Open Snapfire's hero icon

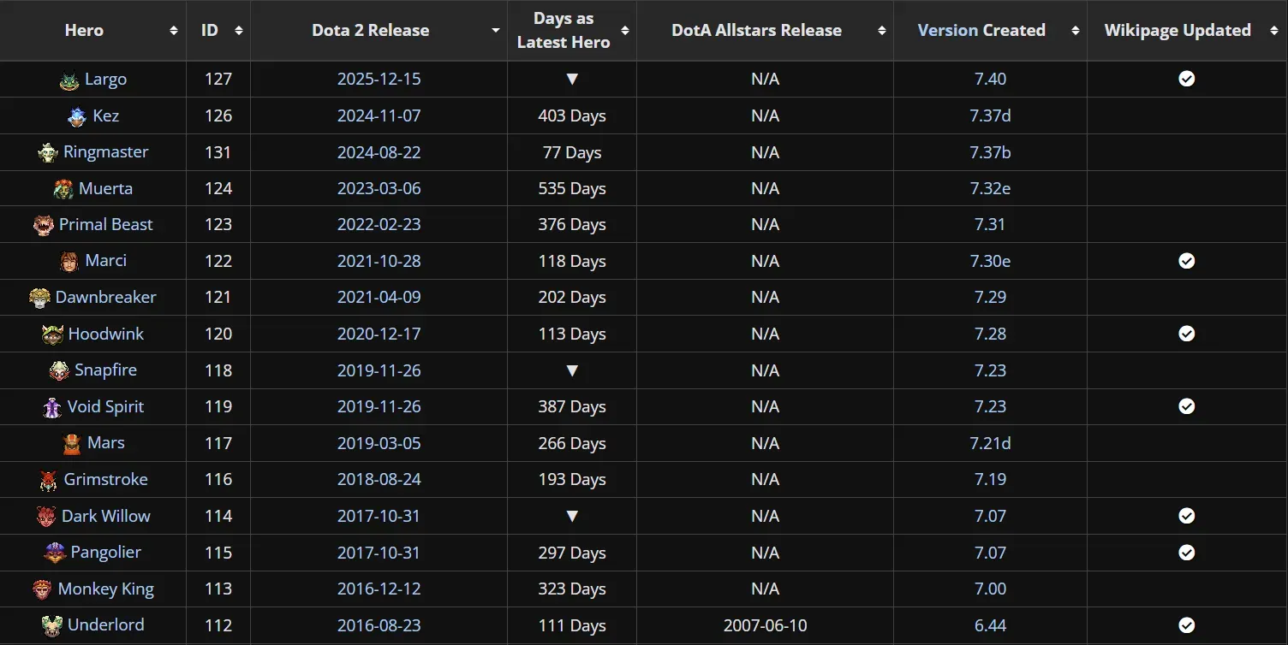59,371
